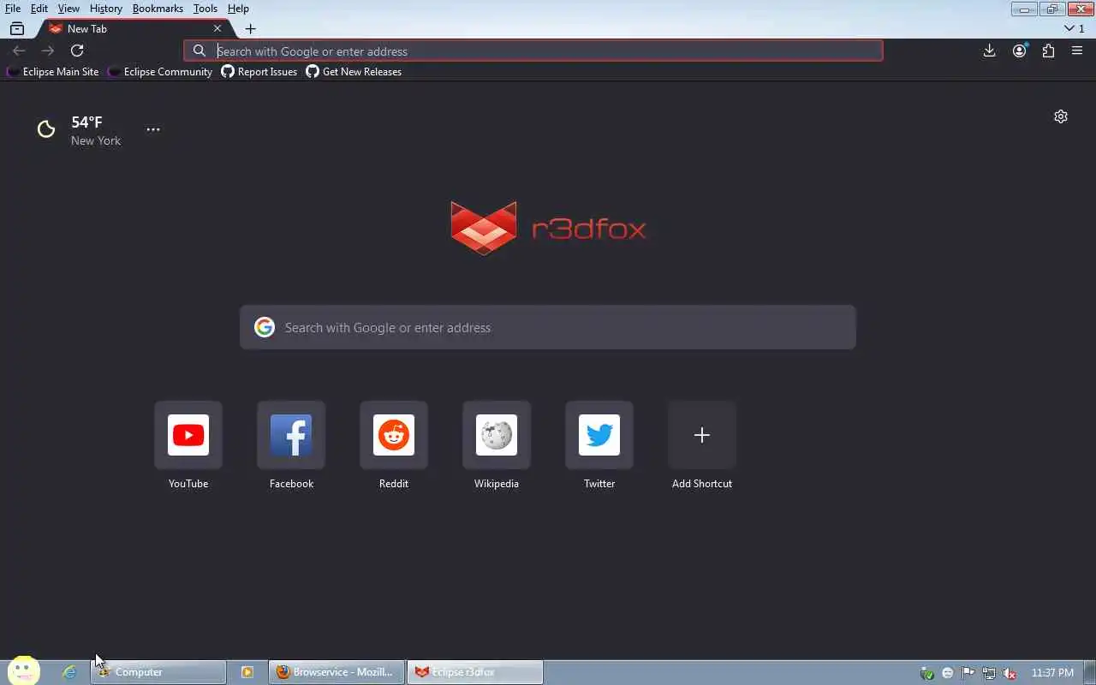Open the Edit menu

[x=39, y=9]
